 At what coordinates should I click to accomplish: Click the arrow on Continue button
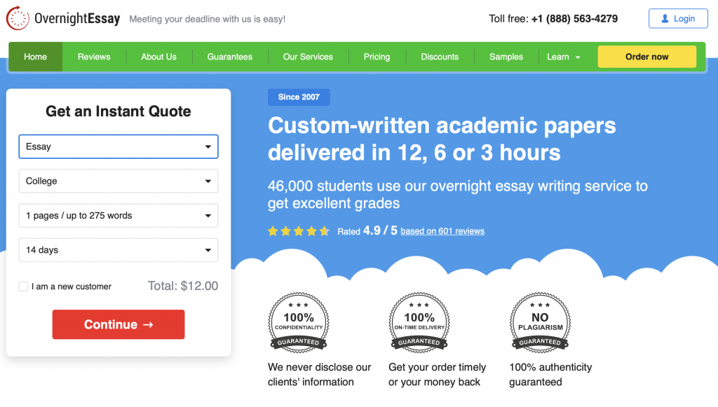[x=147, y=325]
